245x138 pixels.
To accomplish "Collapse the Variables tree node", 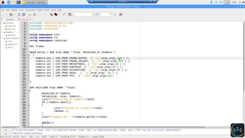I will click(2, 32).
